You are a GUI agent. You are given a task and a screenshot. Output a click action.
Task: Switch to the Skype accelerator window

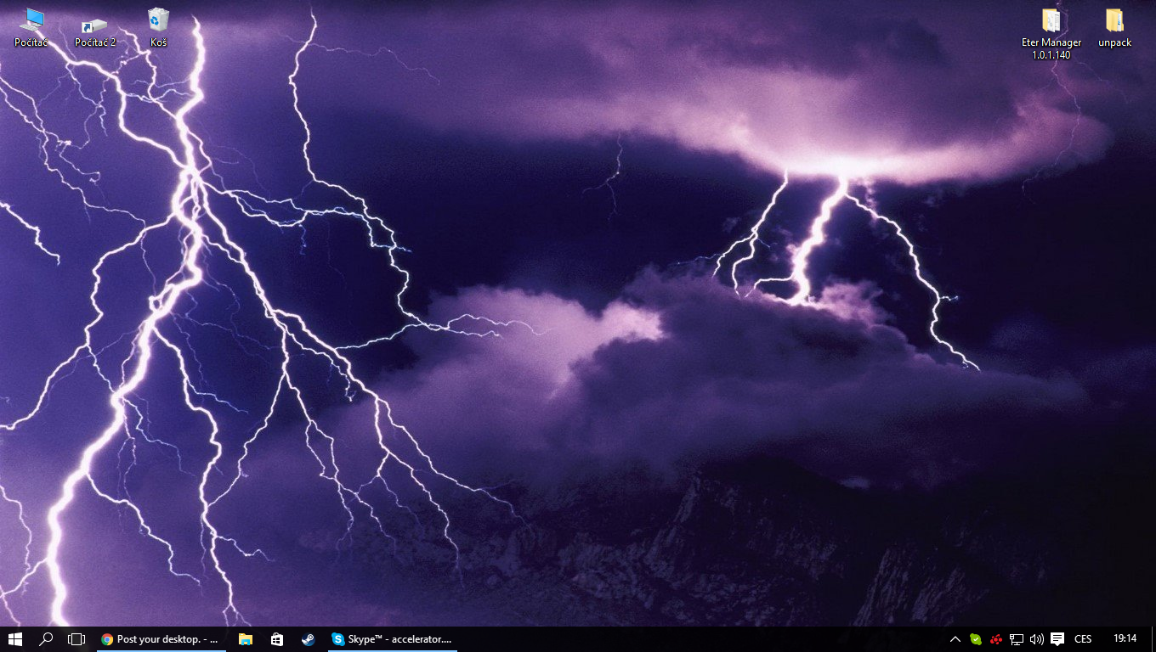click(393, 639)
